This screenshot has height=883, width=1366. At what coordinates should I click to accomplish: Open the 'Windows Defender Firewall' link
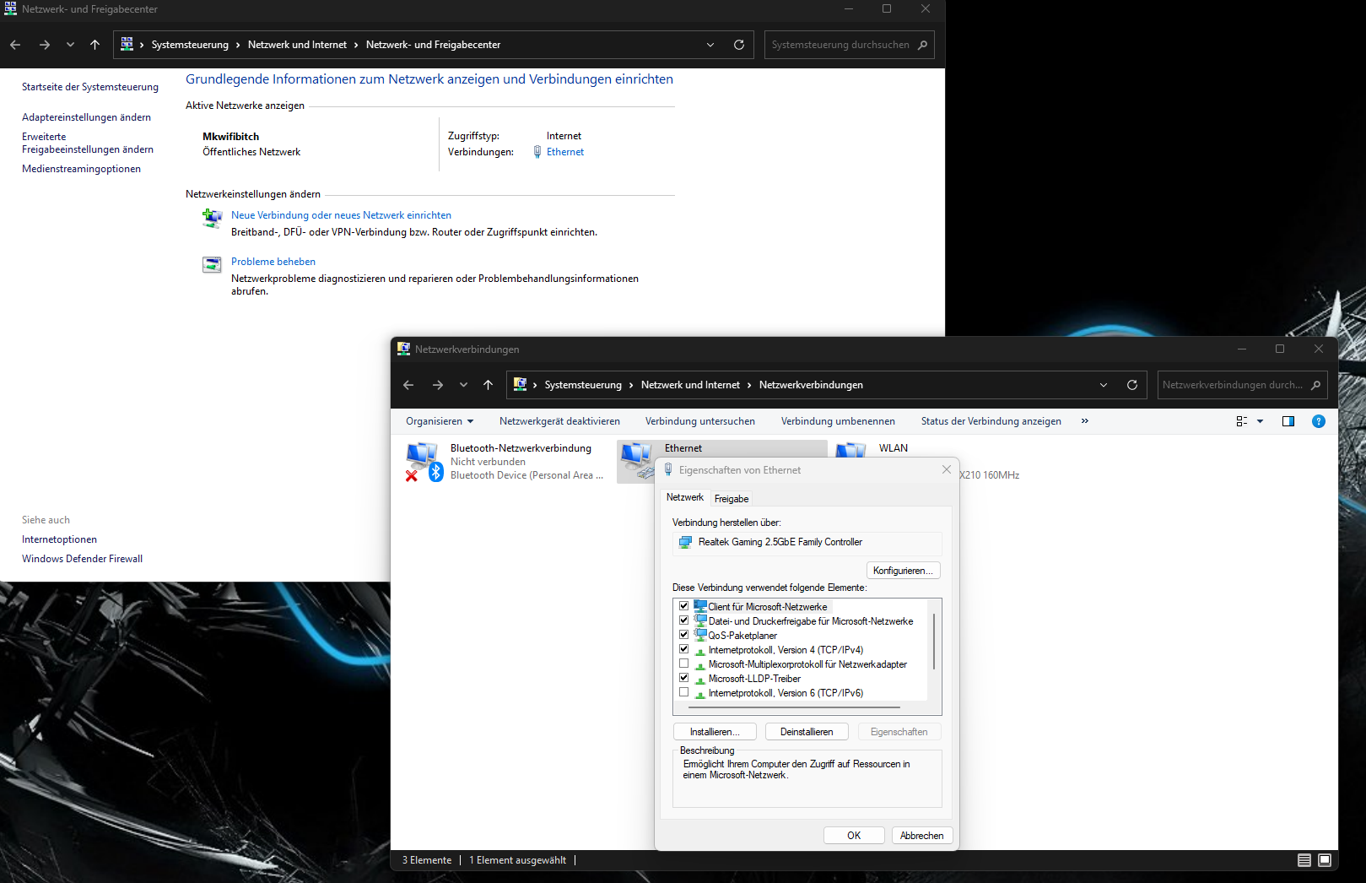tap(82, 559)
